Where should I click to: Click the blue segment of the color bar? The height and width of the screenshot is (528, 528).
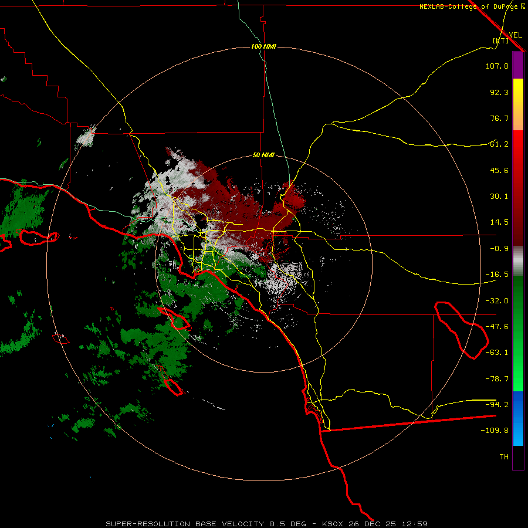[x=518, y=418]
